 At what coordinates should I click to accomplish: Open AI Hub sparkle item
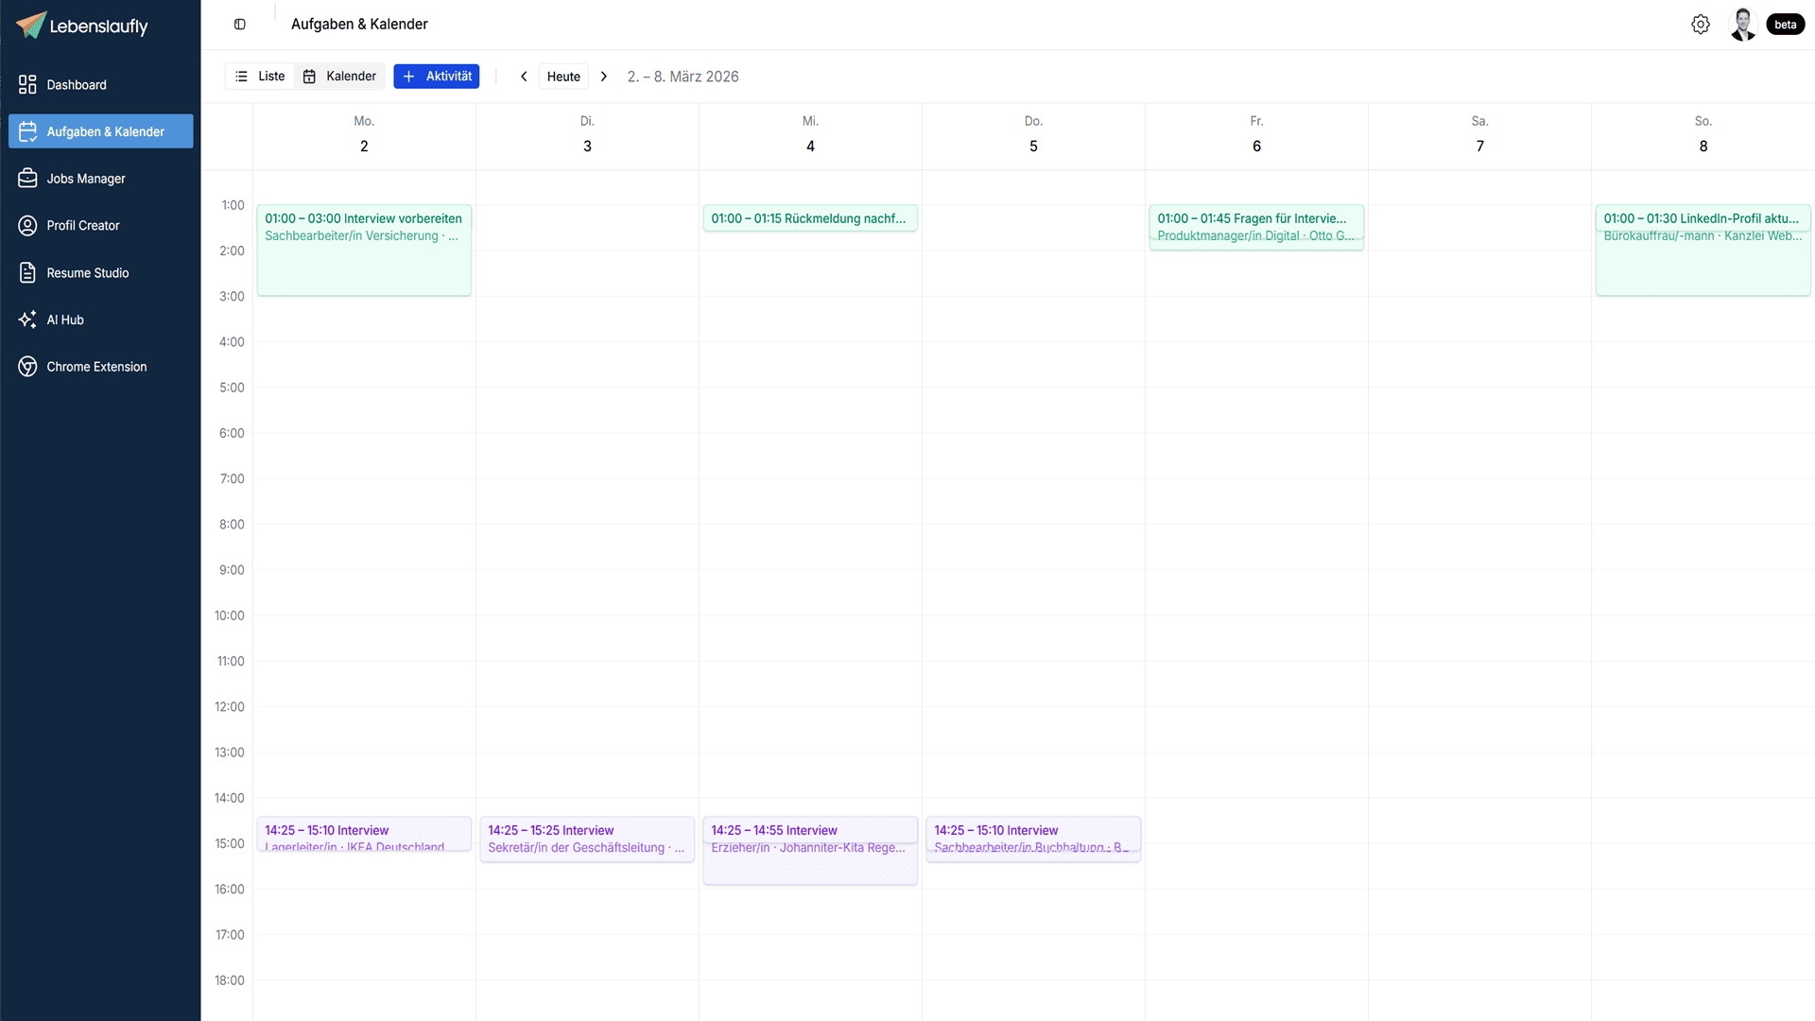[65, 320]
